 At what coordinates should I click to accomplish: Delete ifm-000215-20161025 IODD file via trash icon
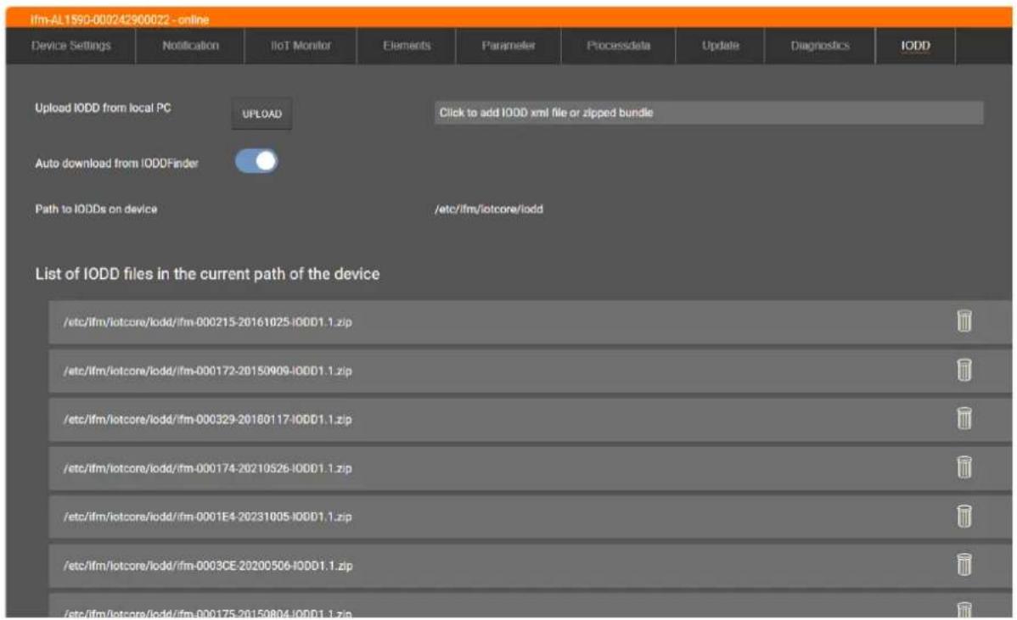[964, 321]
